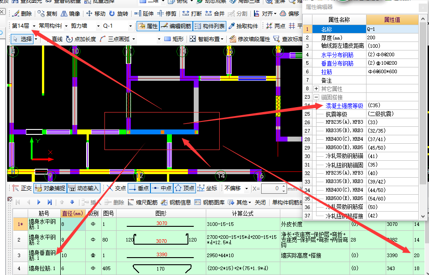This screenshot has width=429, height=275.
Task: Open the Q-1 component name dropdown
Action: tap(130, 26)
